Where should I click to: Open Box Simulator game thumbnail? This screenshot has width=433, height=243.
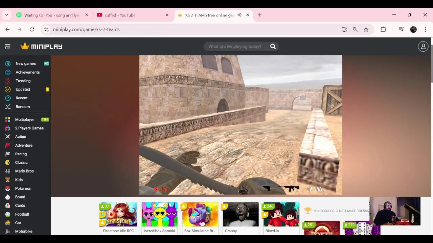(200, 215)
